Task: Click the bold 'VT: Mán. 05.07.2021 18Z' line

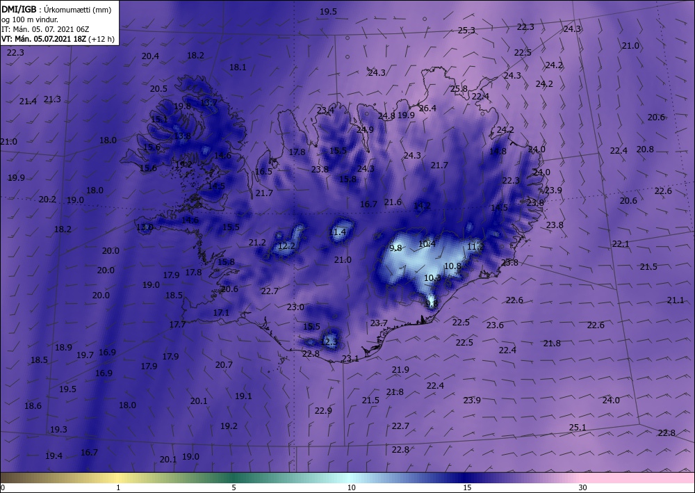Action: (44, 39)
